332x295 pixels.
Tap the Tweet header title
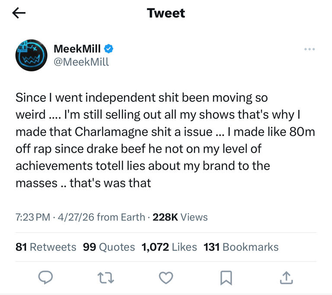(166, 13)
